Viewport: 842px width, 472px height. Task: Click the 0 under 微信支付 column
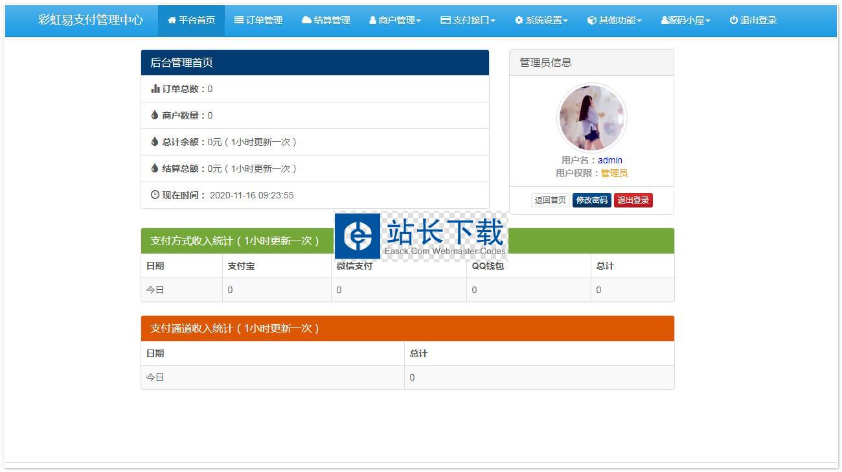339,290
